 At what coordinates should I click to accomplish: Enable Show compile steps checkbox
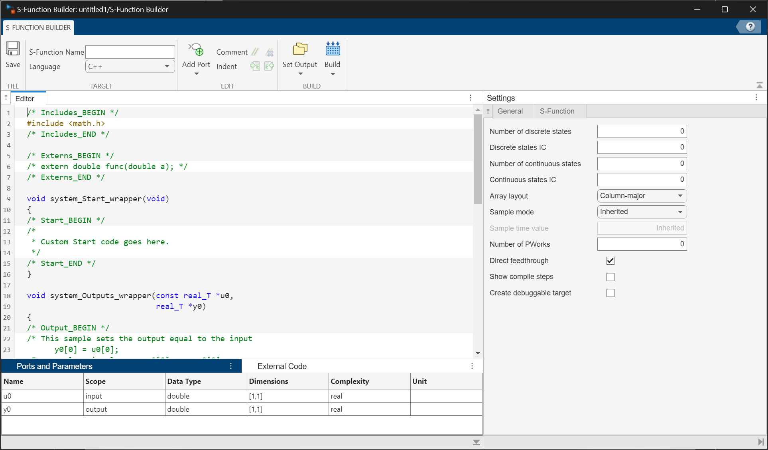point(610,277)
